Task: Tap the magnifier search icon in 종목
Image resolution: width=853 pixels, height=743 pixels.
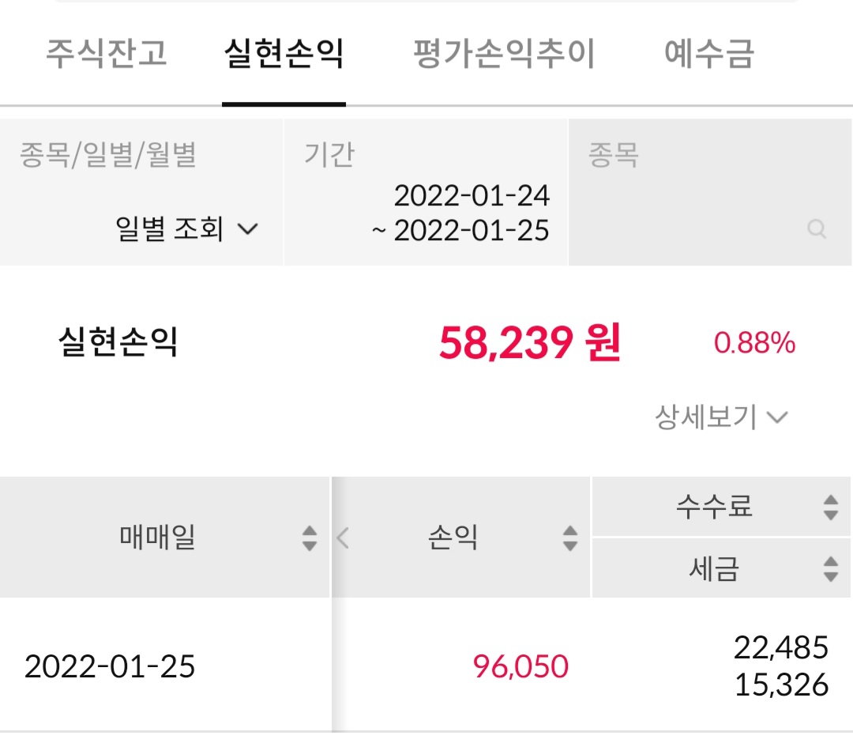Action: pos(817,230)
